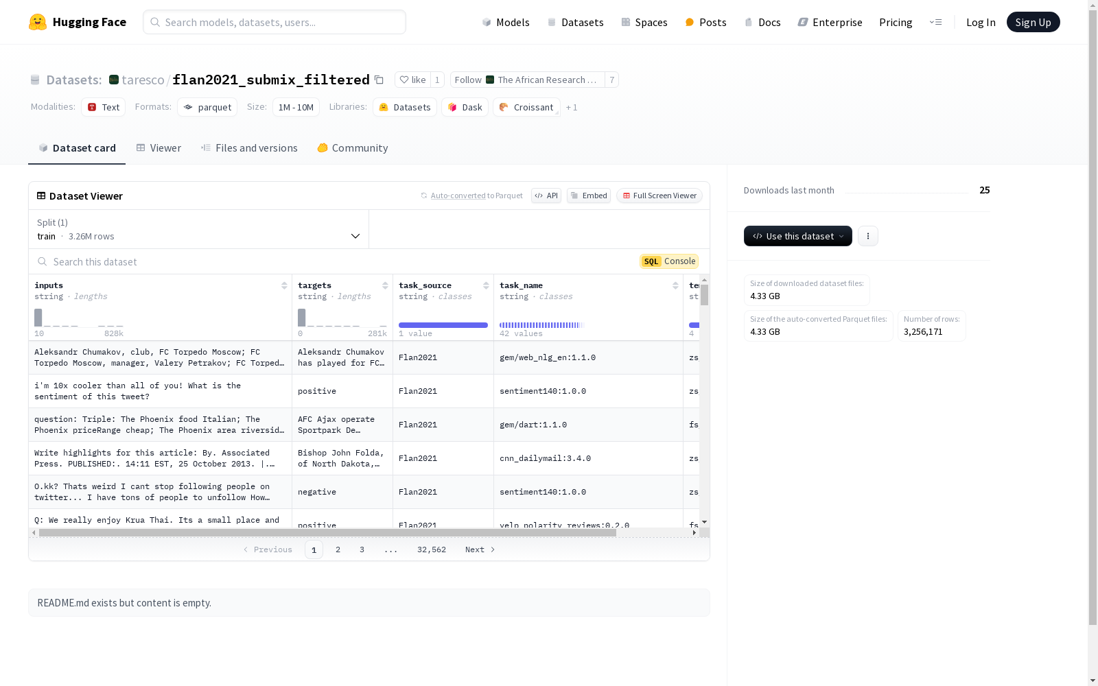Open the Community tab
The width and height of the screenshot is (1098, 686).
353,148
